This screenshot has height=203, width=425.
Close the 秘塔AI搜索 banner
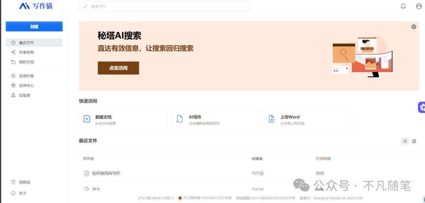pyautogui.click(x=414, y=27)
